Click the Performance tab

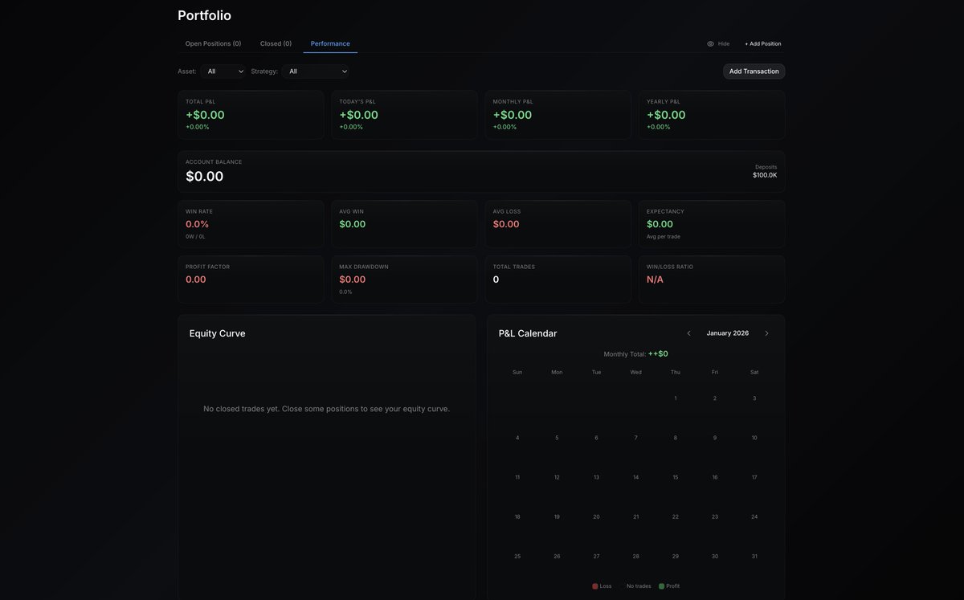coord(329,43)
